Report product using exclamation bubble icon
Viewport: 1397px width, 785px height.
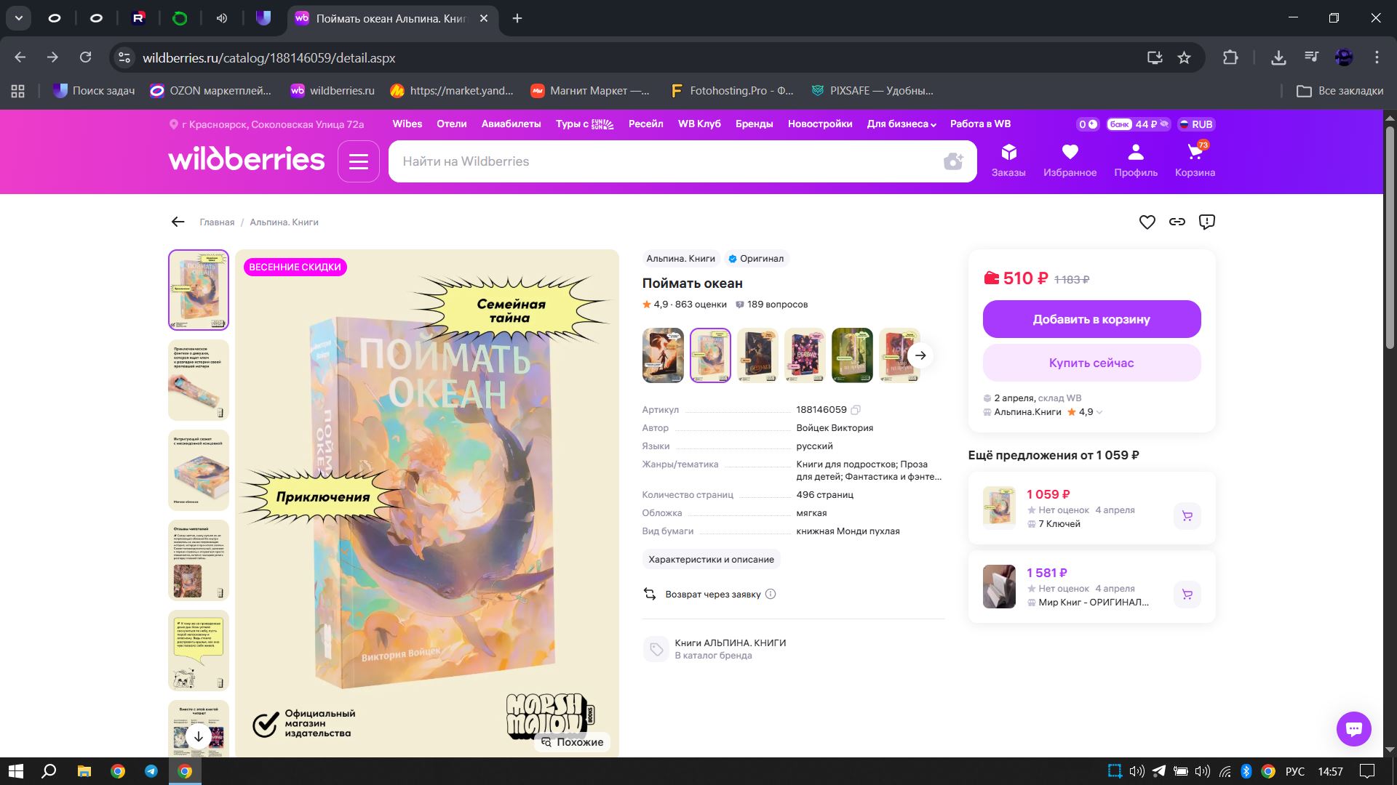pos(1207,222)
